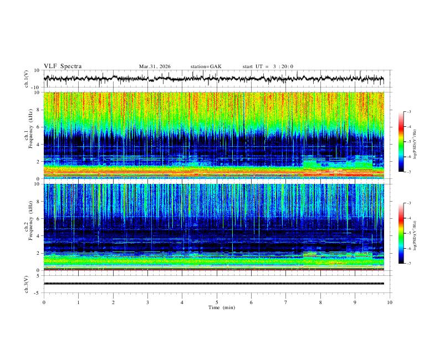Click the '9' tick on the Time axis
Viewport: 439px width, 339px height.
[355, 302]
